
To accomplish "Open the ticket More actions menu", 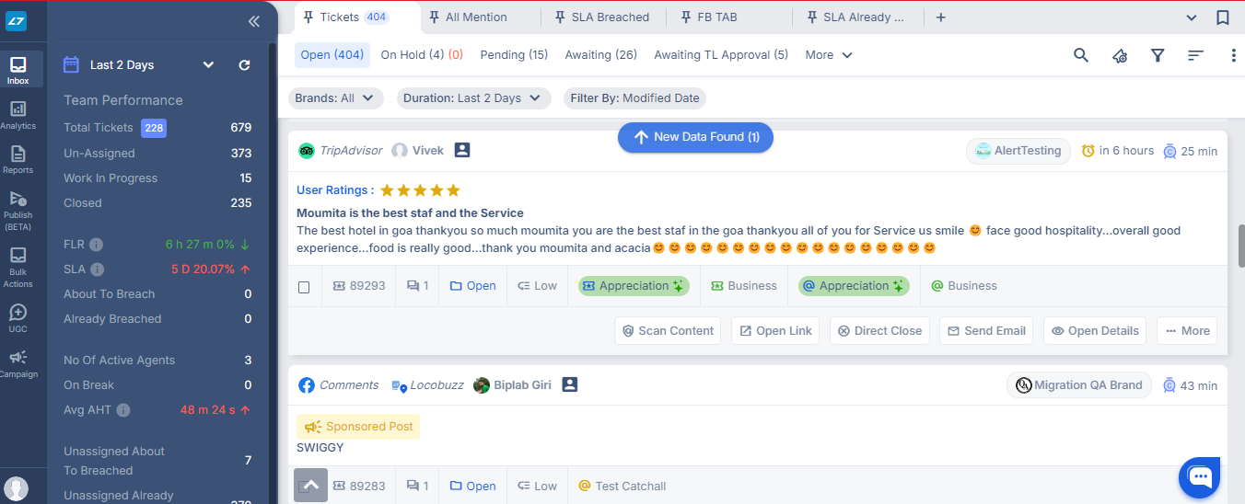I will [x=1187, y=331].
